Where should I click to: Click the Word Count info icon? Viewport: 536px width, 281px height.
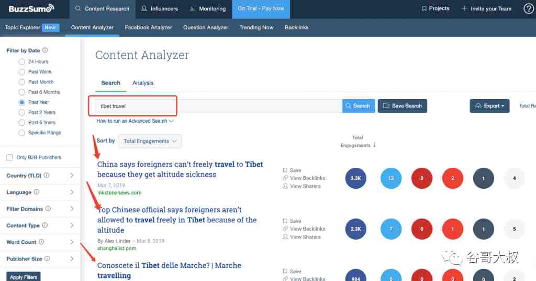[x=41, y=242]
